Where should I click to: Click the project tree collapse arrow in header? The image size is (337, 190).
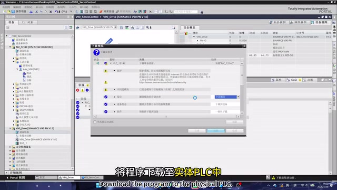coord(72,17)
